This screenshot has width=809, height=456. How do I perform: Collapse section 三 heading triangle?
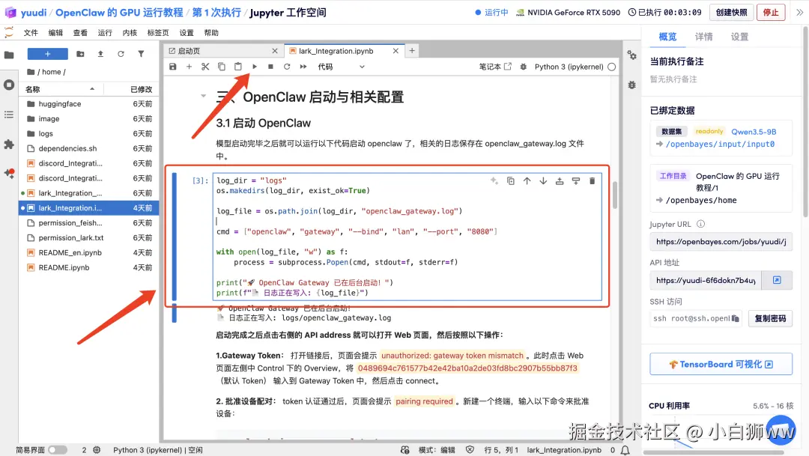click(x=203, y=96)
